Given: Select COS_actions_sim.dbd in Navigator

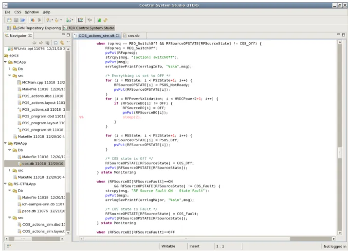Looking at the screenshot, I should [x=41, y=224].
